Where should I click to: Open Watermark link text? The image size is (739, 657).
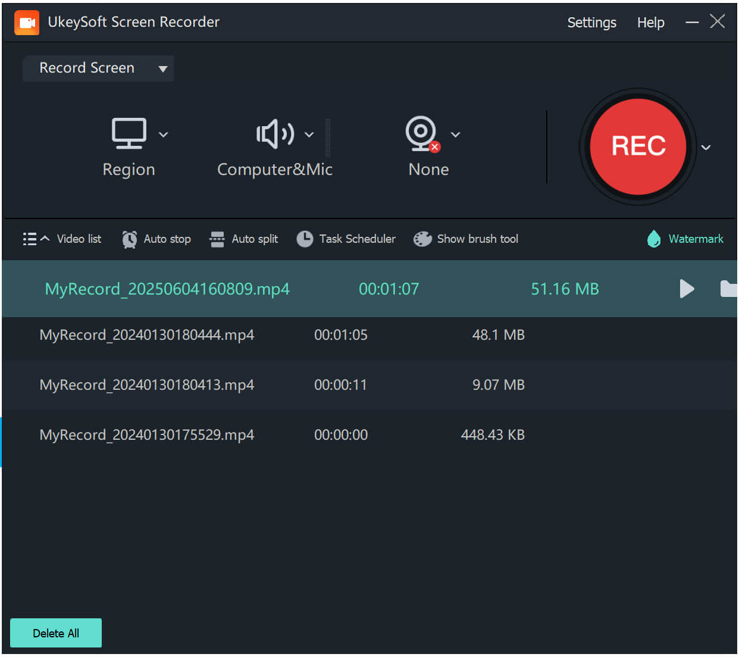point(696,239)
